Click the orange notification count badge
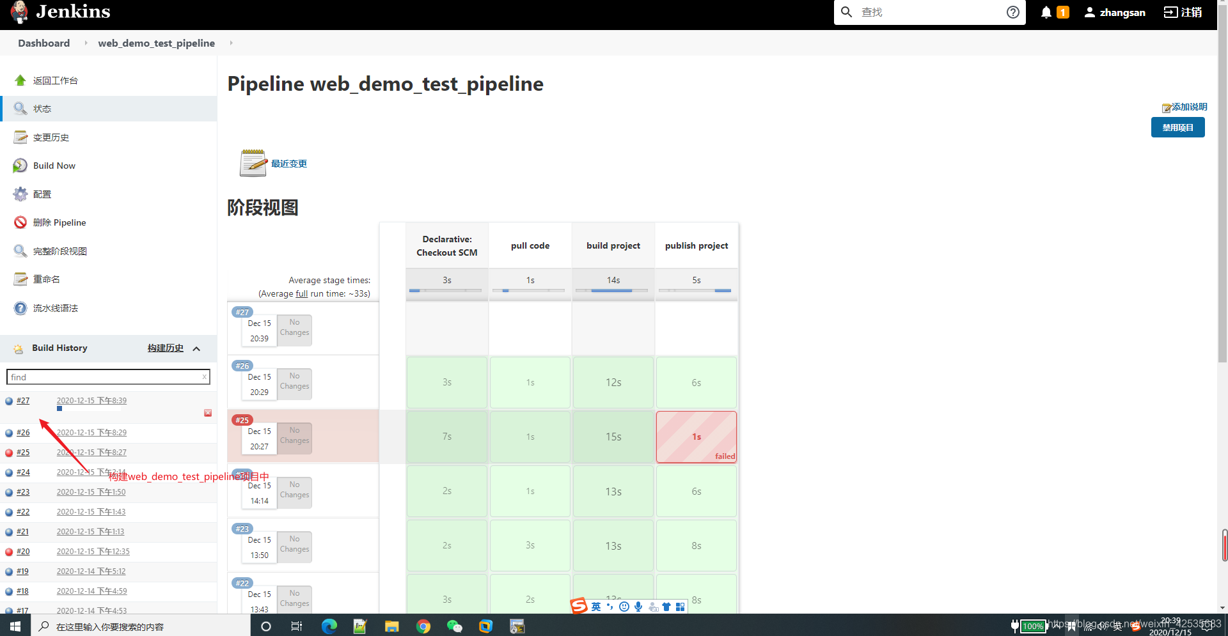 (1063, 12)
